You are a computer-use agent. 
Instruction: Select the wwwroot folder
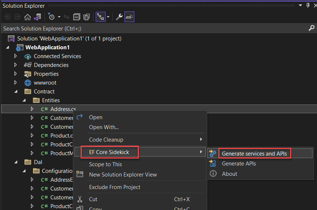[x=45, y=83]
